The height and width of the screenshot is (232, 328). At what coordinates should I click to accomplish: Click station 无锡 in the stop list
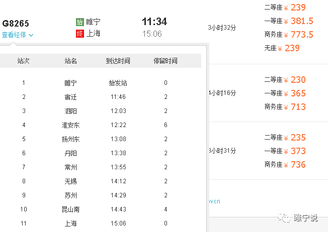pos(71,181)
